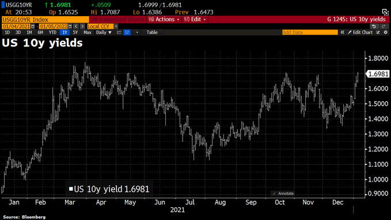Click the Prev 1.6473 value

click(194, 12)
